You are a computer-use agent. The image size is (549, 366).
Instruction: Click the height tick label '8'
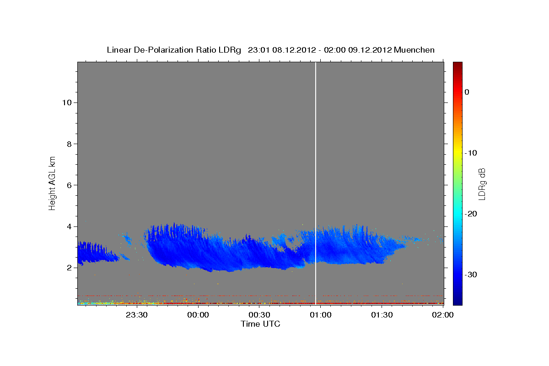[69, 144]
